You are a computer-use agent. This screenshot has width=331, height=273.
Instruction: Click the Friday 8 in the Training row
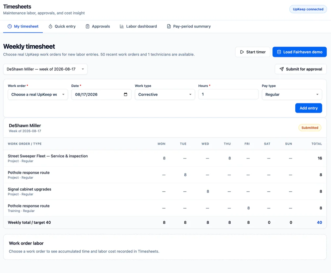[x=249, y=208]
